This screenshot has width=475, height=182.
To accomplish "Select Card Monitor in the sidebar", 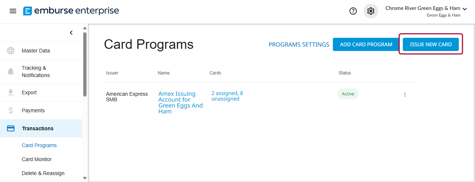I will (37, 159).
